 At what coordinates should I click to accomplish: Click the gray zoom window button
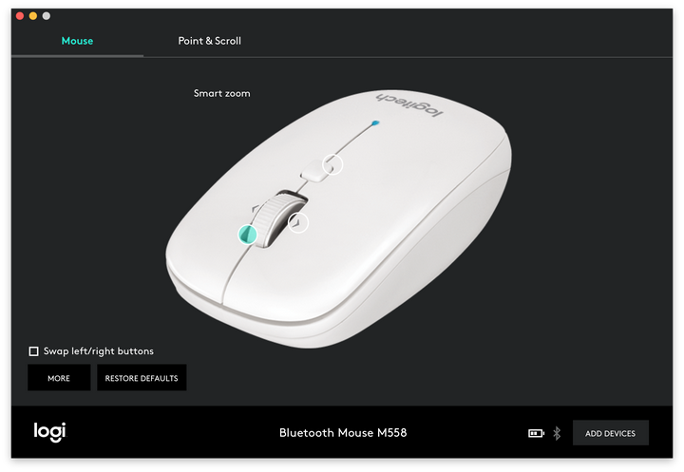[47, 16]
